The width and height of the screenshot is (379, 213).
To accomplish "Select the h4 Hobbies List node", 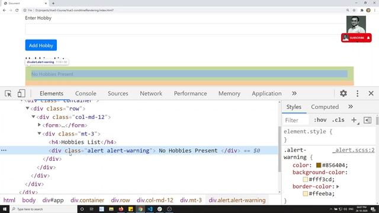I will coord(82,142).
